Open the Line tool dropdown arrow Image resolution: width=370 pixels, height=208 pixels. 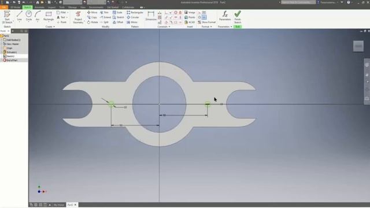(19, 22)
